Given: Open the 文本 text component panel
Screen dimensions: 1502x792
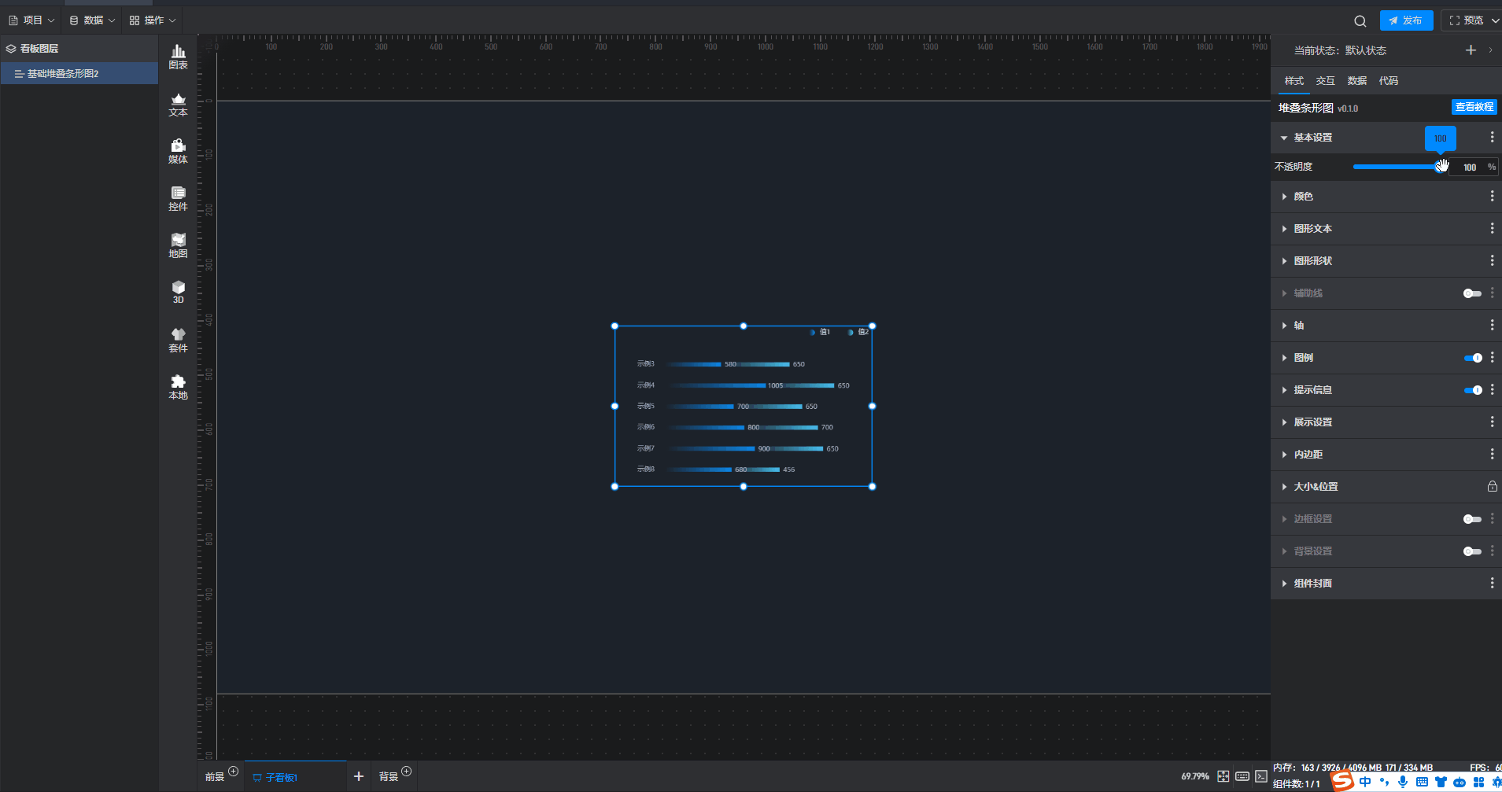Looking at the screenshot, I should pyautogui.click(x=179, y=104).
